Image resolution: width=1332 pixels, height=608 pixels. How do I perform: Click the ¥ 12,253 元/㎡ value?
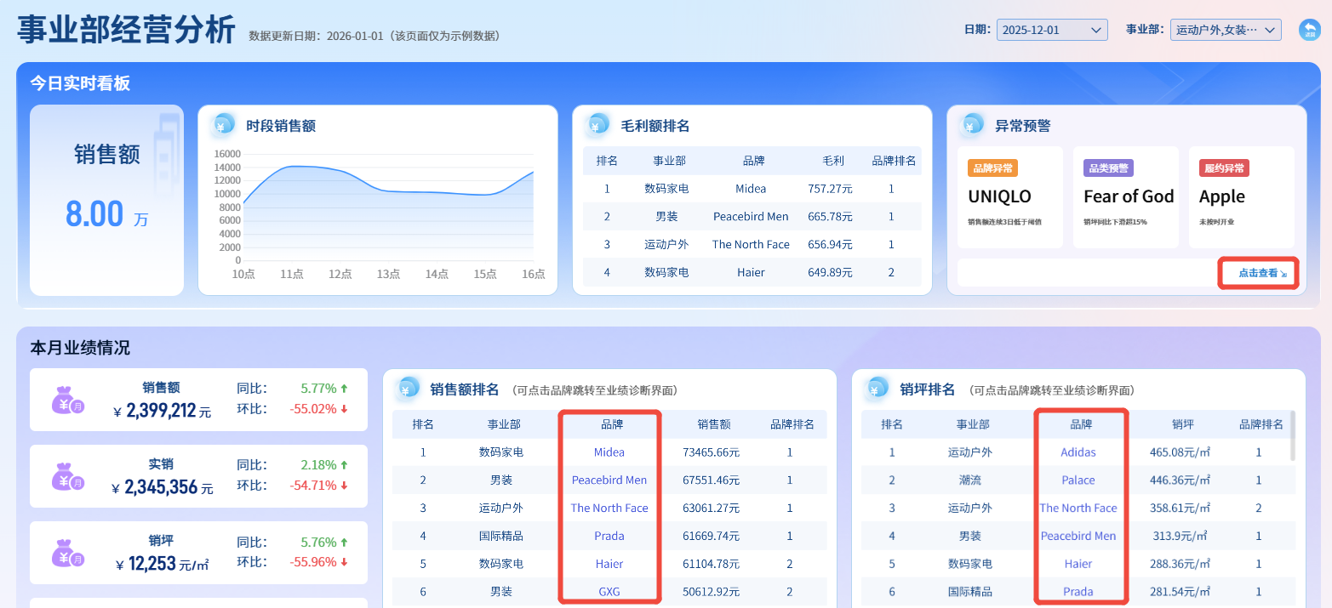tap(161, 565)
